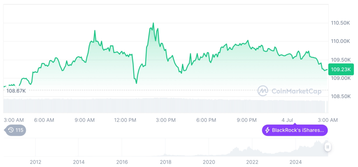This screenshot has height=167, width=358.
Task: Click the clock history icon beside 115
Action: click(11, 130)
